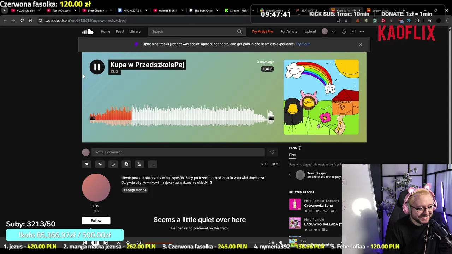Pause the Kupa w PrzedszkolePej track
This screenshot has width=452, height=254.
coord(97,67)
